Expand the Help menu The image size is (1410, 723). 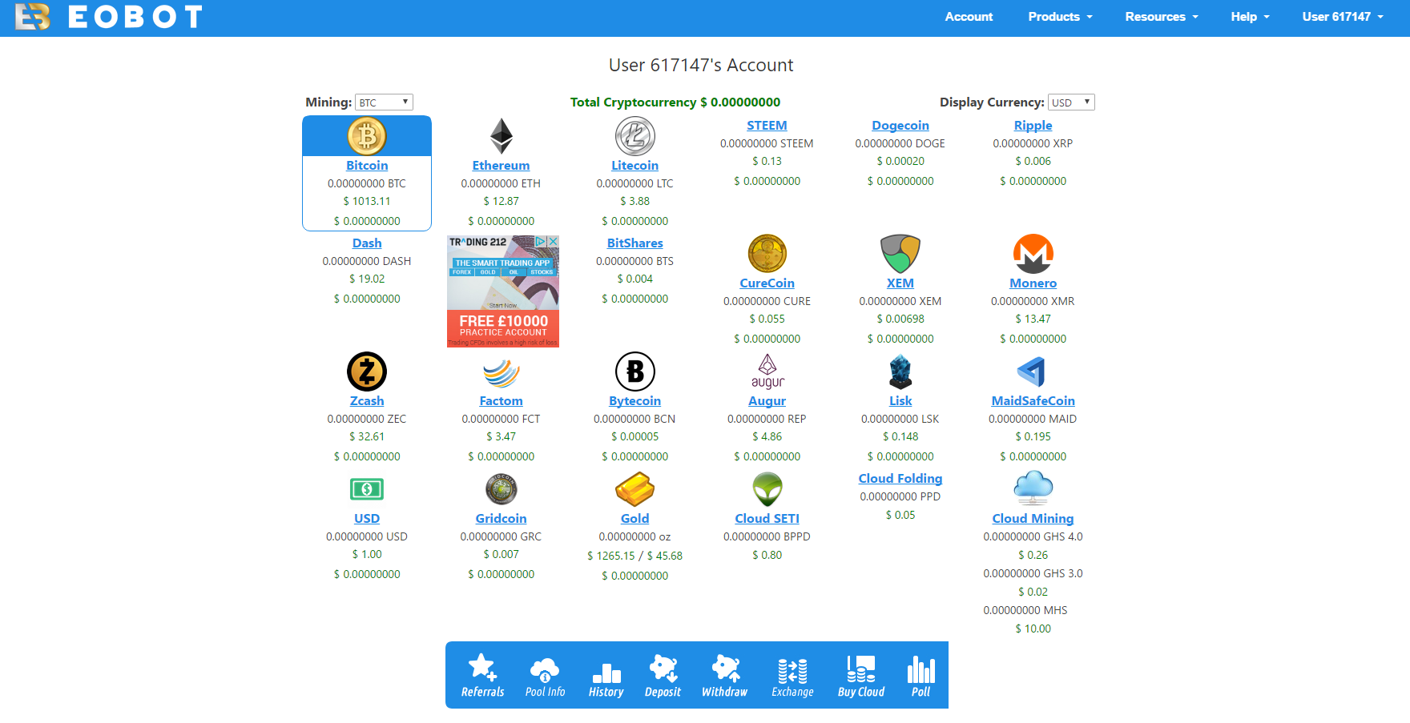pos(1250,17)
